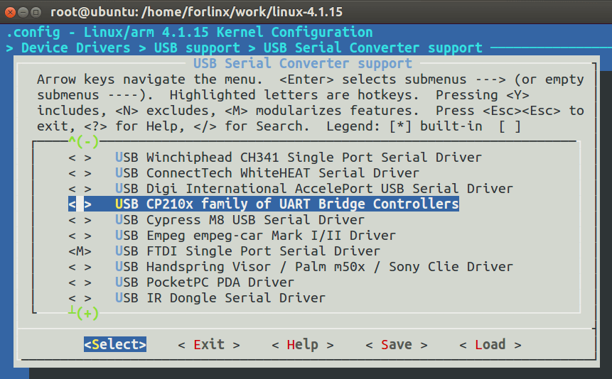Click the < Exit > button

pyautogui.click(x=209, y=345)
